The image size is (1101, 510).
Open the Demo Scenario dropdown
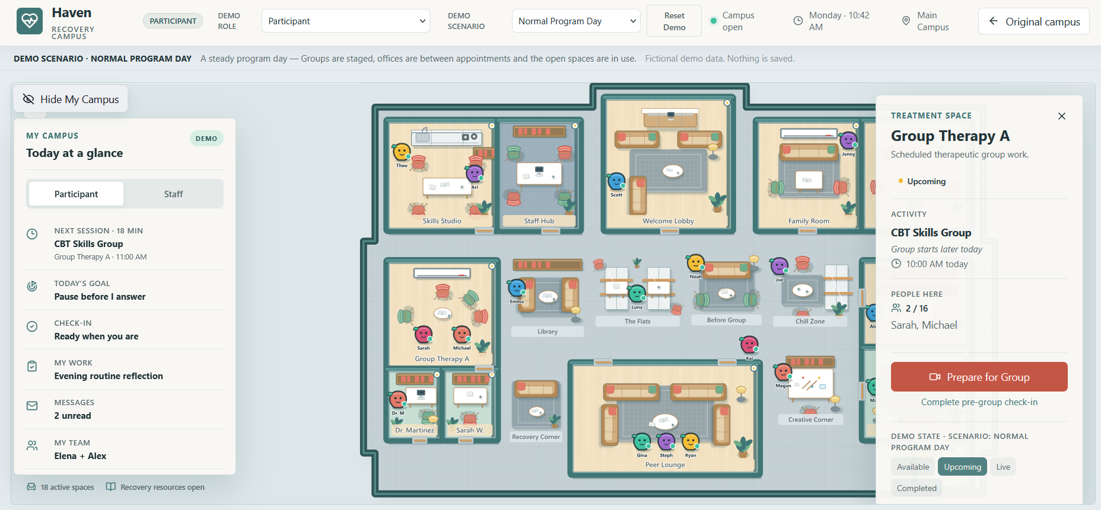[x=576, y=21]
